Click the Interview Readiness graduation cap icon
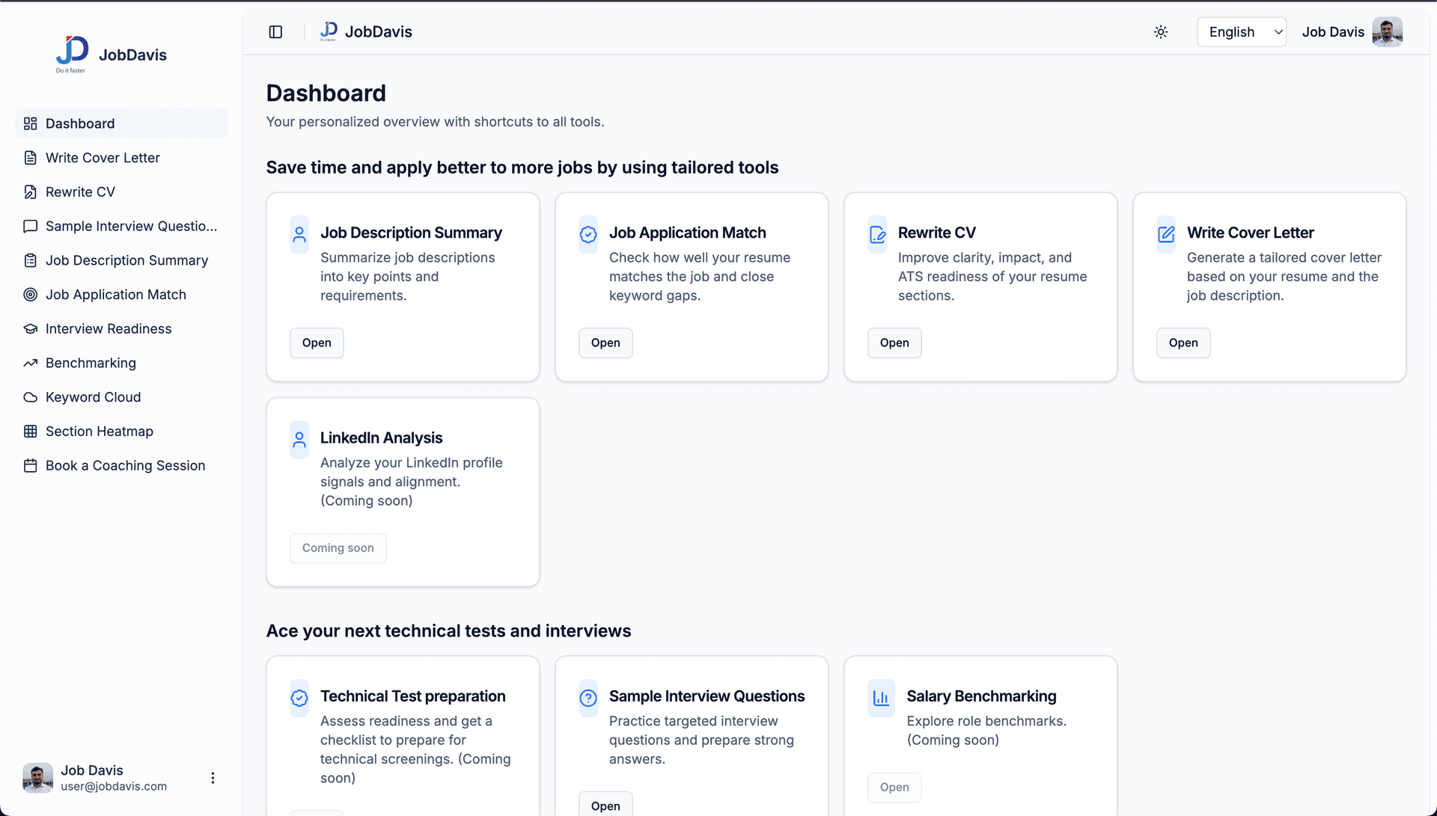 [30, 328]
